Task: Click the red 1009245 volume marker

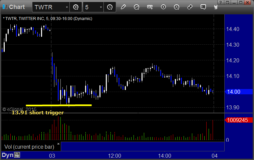Action: pyautogui.click(x=239, y=120)
